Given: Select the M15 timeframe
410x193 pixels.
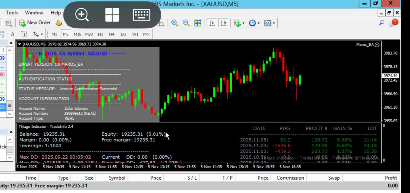Looking at the screenshot, I should tap(77, 34).
